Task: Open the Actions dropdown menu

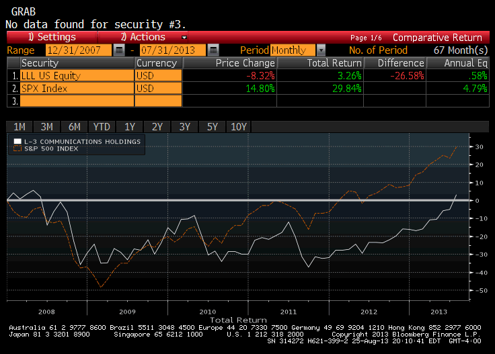Action: tap(143, 37)
